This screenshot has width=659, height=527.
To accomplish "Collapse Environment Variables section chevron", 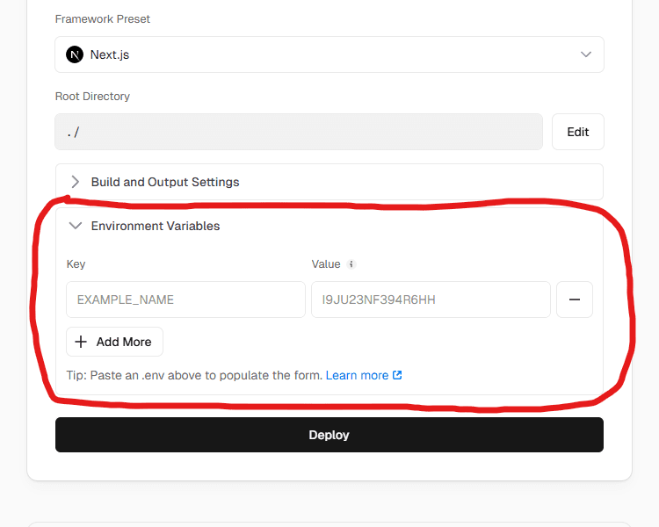I will click(x=76, y=226).
